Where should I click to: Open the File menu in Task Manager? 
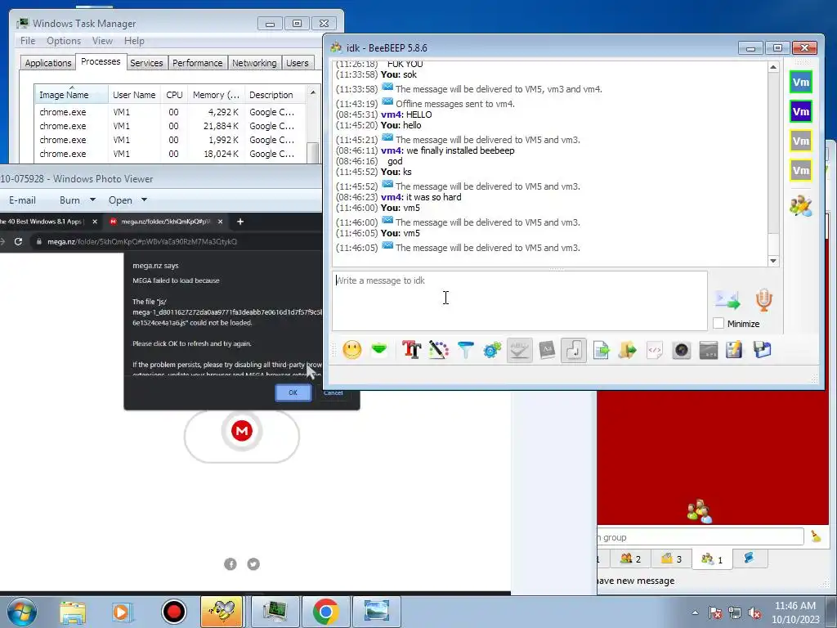pos(28,41)
